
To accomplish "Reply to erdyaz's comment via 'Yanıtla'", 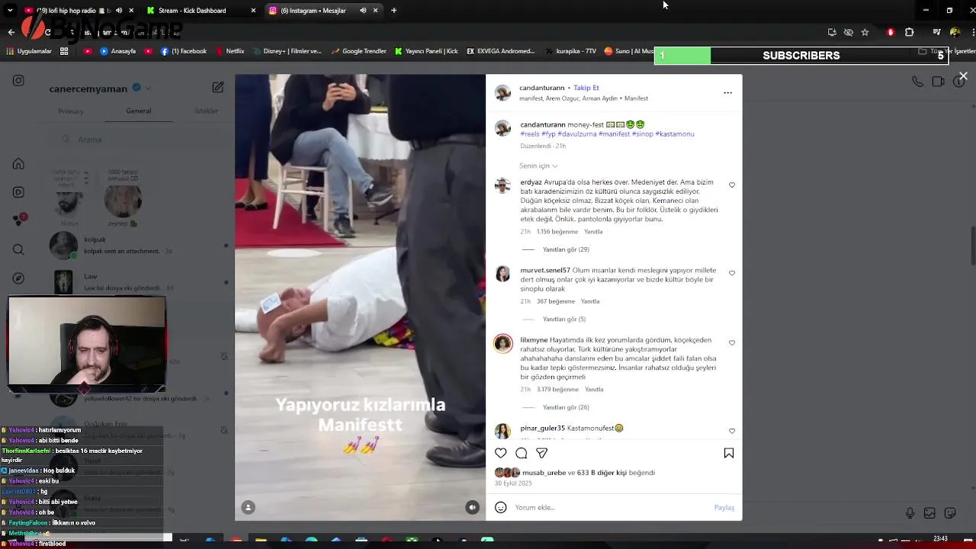I will click(x=593, y=232).
